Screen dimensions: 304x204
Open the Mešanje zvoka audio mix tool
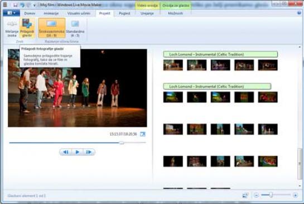click(12, 28)
